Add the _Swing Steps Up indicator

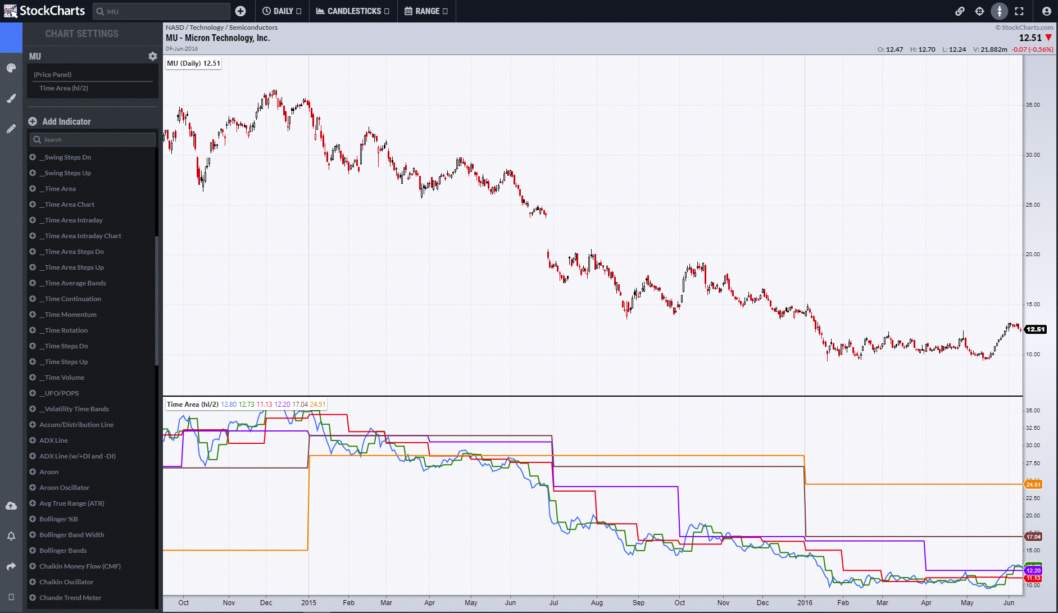[33, 173]
